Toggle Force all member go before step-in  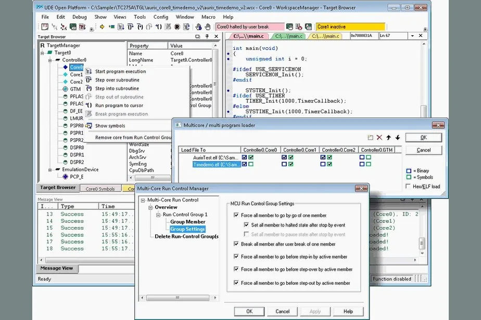[236, 256]
